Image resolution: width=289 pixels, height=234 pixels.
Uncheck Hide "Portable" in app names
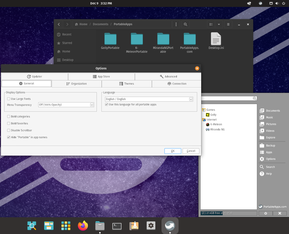point(9,137)
